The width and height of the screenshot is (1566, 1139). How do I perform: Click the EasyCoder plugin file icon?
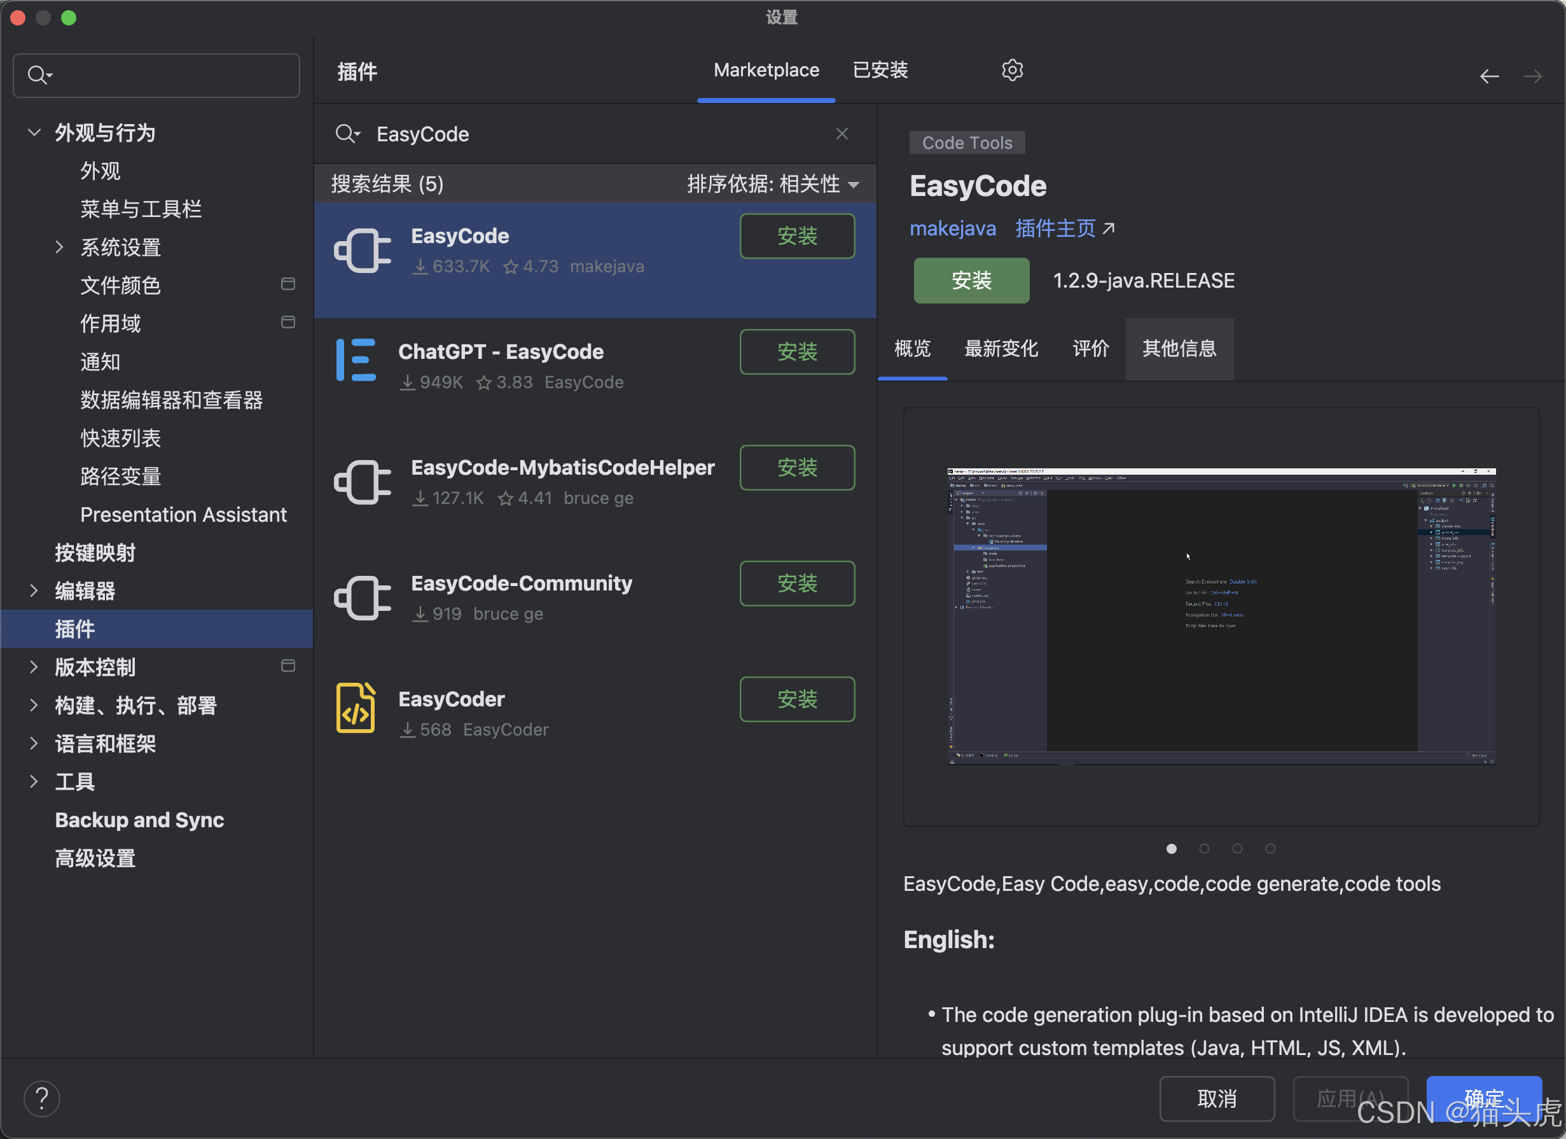click(x=356, y=708)
